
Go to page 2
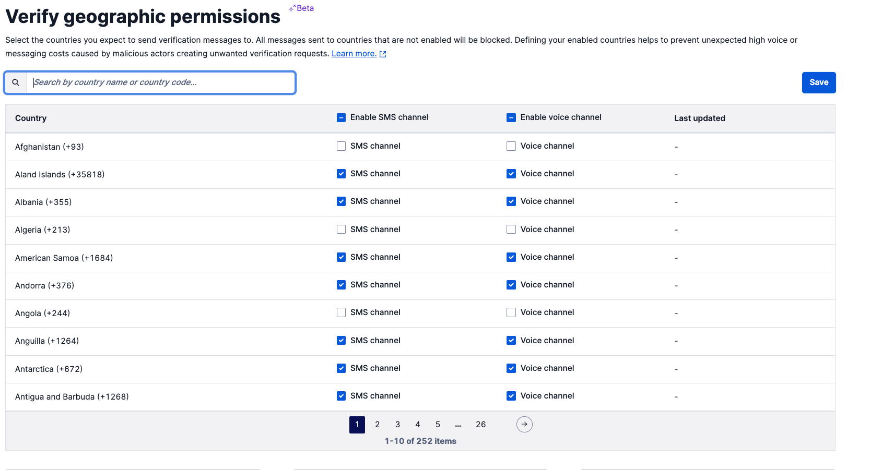coord(378,425)
